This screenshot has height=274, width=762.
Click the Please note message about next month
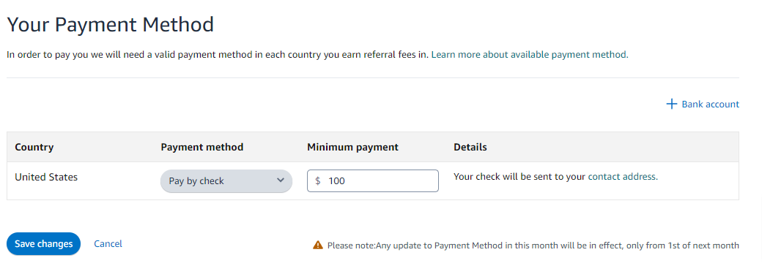coord(533,246)
